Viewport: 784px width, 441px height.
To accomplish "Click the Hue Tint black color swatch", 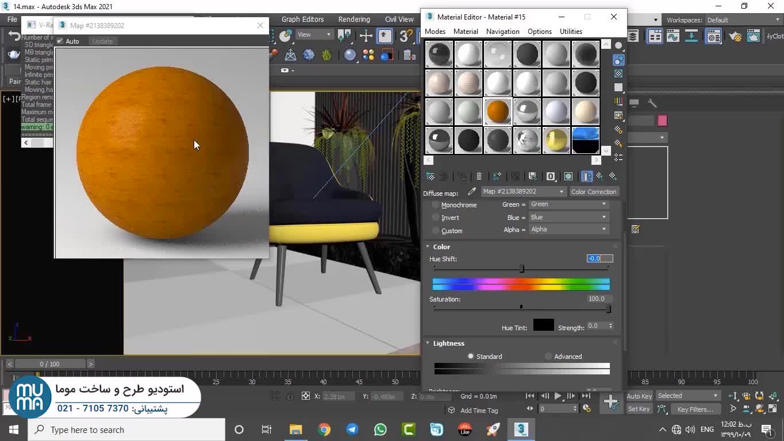I will click(543, 326).
